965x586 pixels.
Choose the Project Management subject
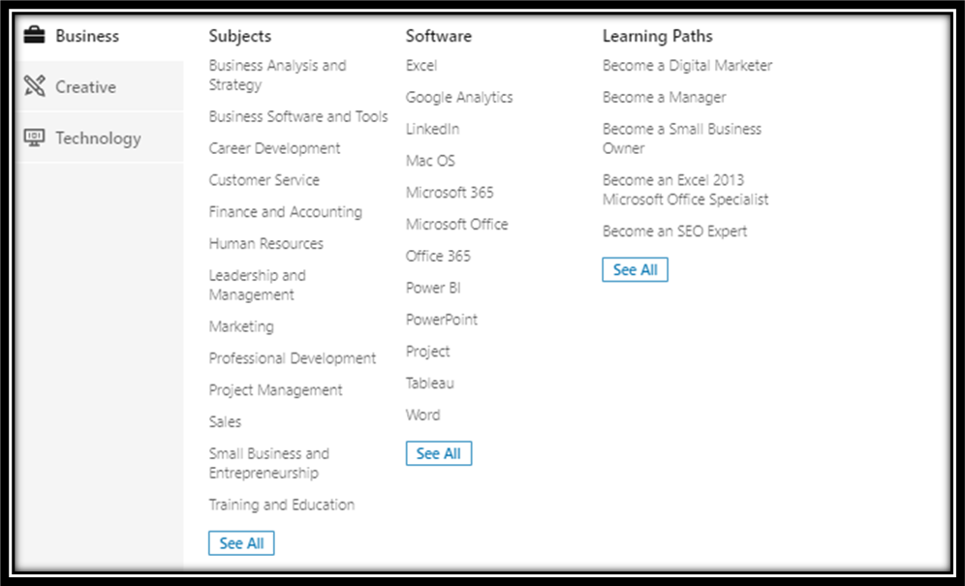(276, 390)
